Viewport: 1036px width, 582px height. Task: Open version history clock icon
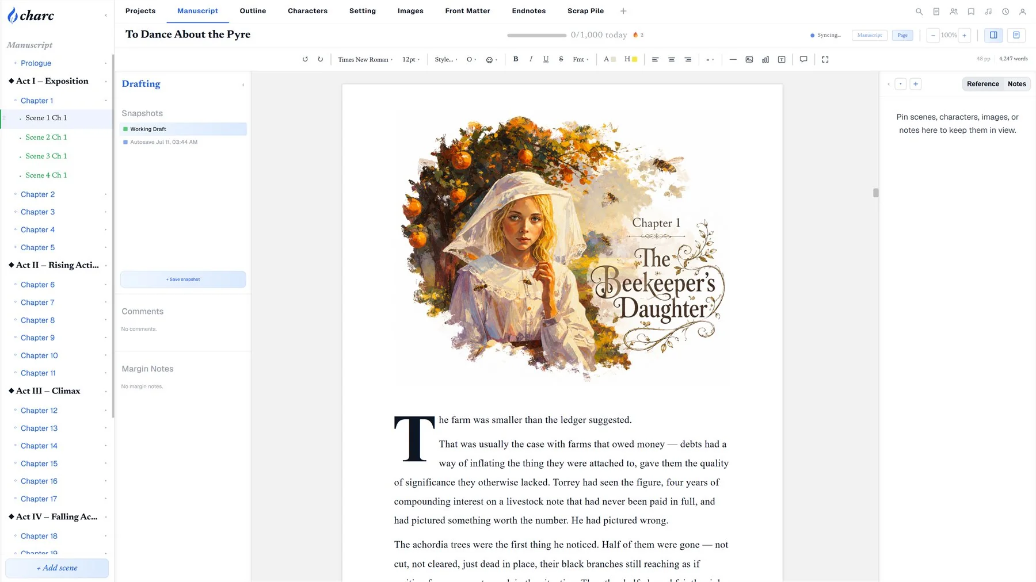[1005, 12]
